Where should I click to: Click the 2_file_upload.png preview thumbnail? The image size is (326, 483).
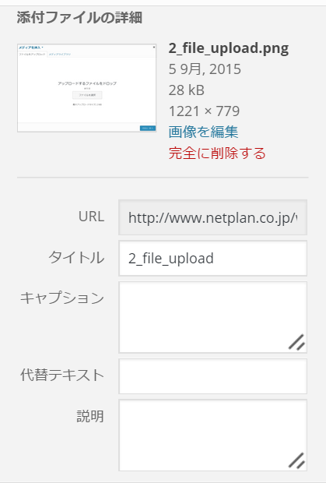tap(86, 88)
